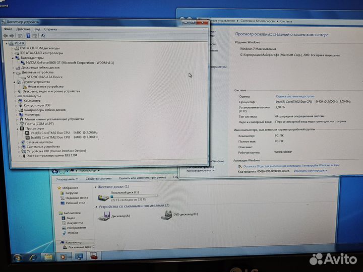Select Системные устройства category
Image resolution: width=363 pixels, height=272 pixels.
pos(43,147)
